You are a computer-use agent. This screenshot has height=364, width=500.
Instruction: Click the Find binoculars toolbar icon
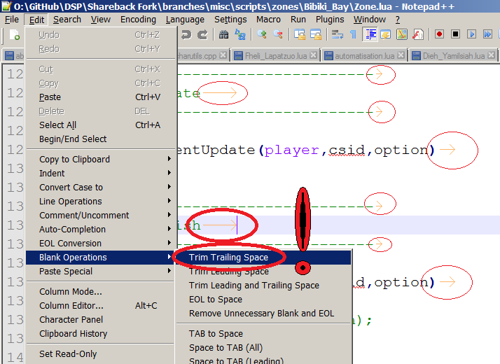[x=223, y=34]
